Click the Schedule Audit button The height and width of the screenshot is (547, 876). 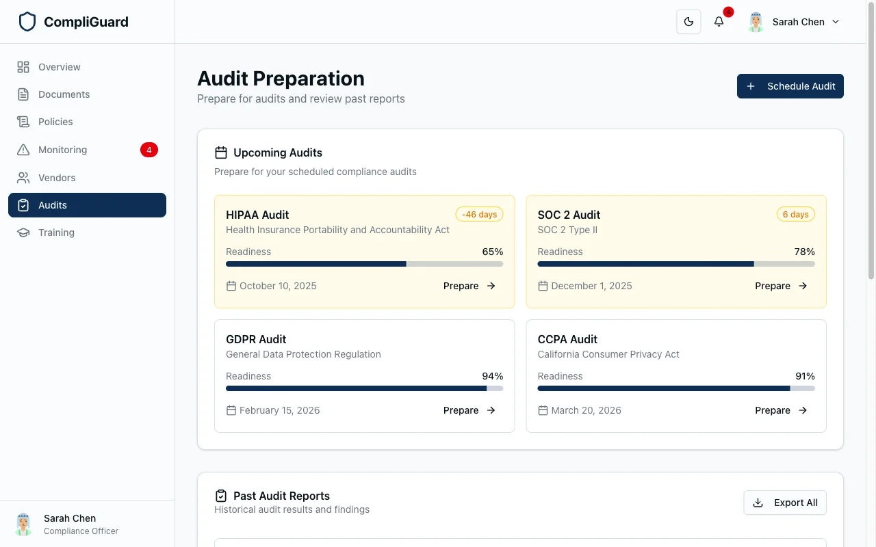(790, 86)
